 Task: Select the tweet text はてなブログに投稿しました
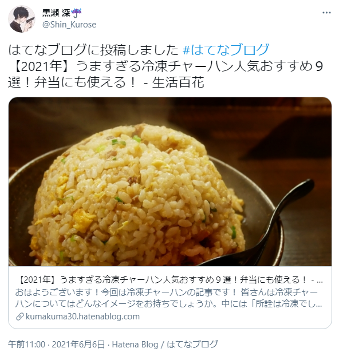click(93, 50)
